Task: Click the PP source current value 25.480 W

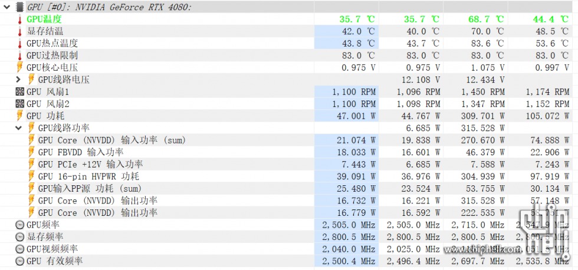Action: click(356, 189)
